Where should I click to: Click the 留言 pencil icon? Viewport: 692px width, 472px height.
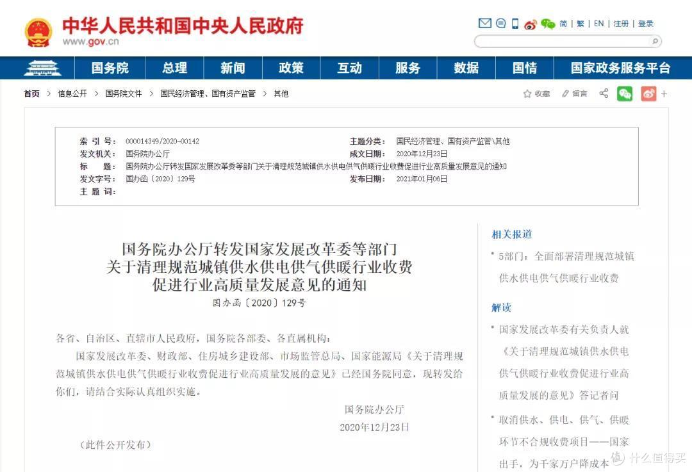pos(565,94)
